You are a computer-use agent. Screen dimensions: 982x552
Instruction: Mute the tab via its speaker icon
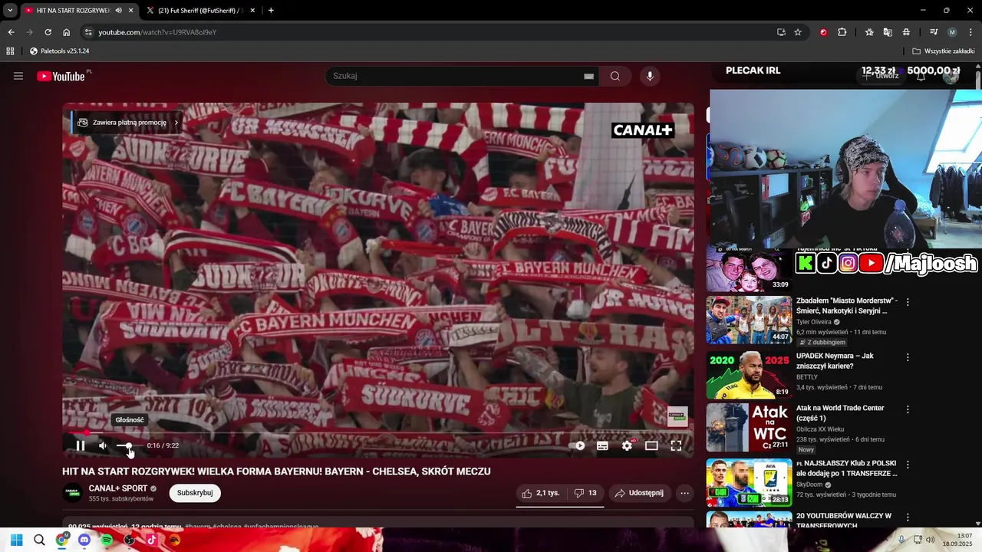point(118,10)
